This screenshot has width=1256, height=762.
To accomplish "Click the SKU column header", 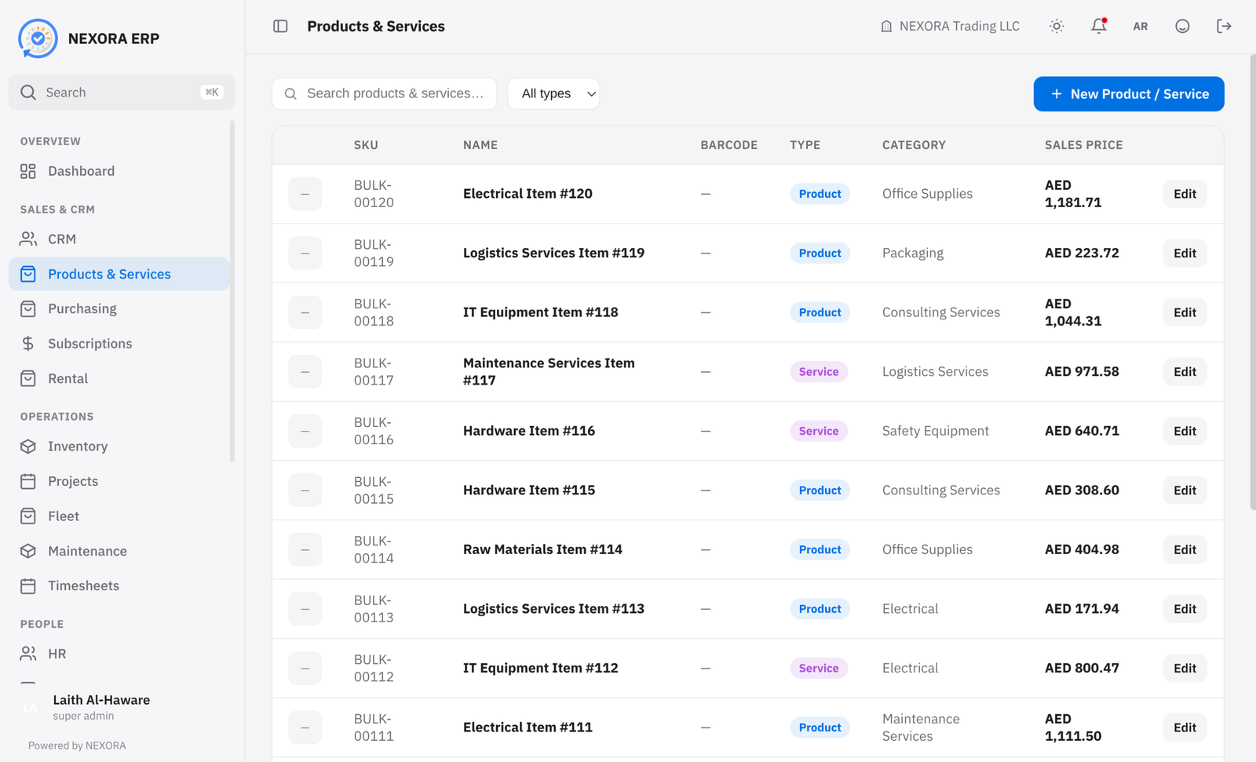I will click(x=366, y=145).
